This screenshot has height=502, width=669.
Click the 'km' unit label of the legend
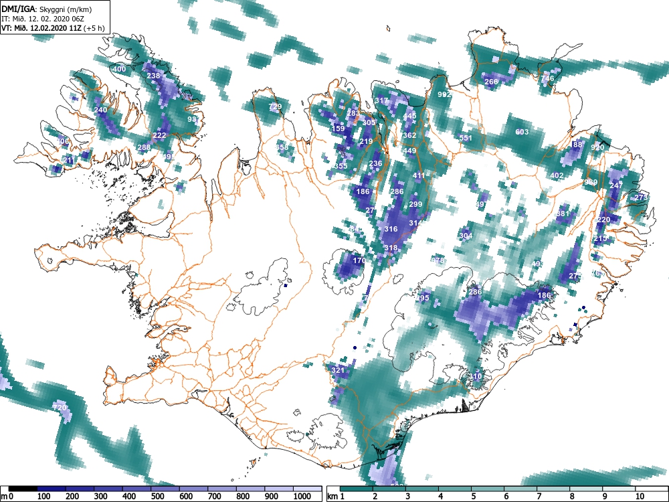coord(332,497)
